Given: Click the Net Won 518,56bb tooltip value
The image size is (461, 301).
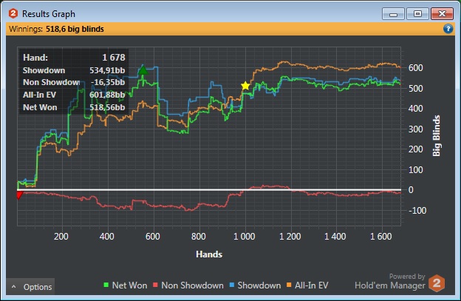Looking at the screenshot, I should pos(107,107).
